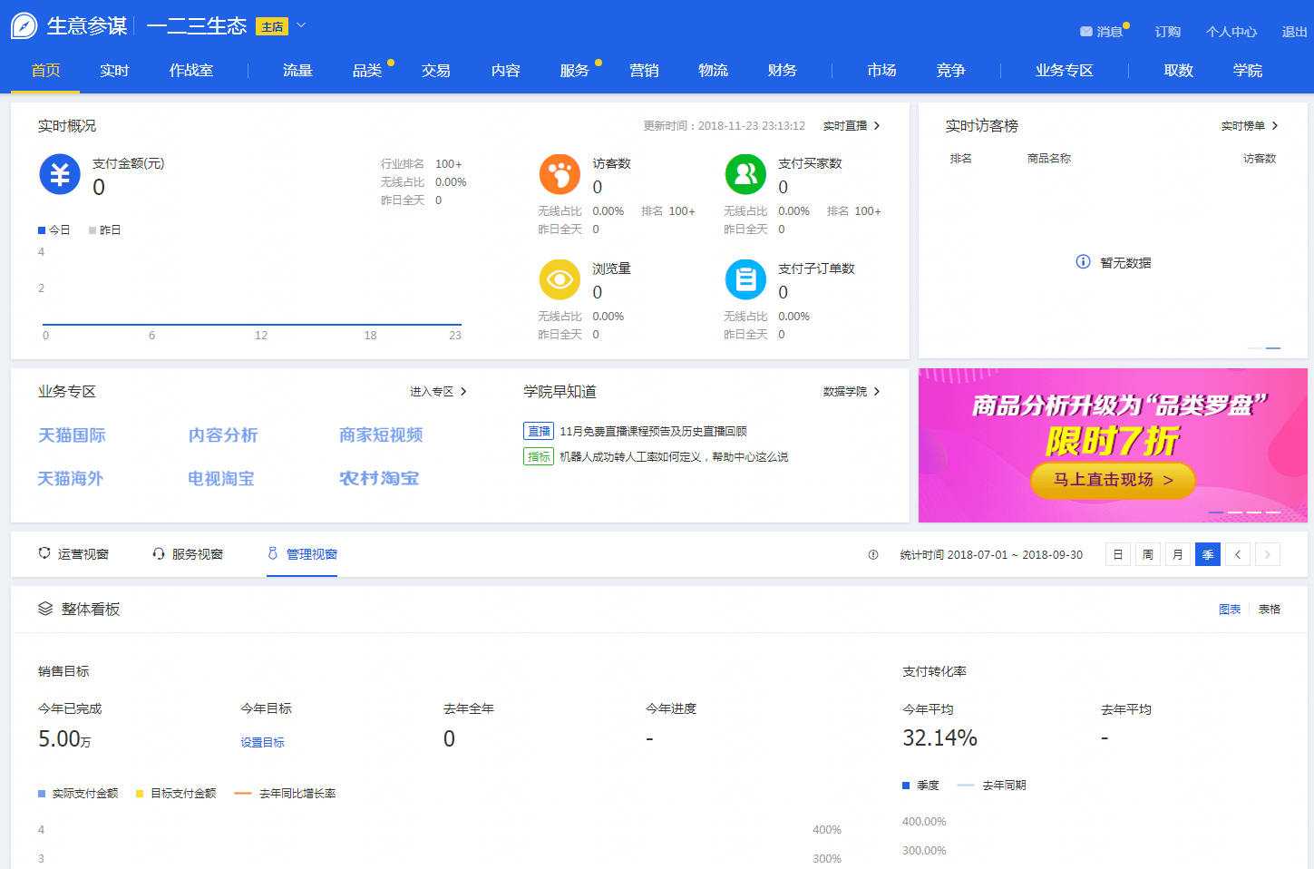Open the 农村淘宝 business zone link
1314x869 pixels.
(x=379, y=479)
